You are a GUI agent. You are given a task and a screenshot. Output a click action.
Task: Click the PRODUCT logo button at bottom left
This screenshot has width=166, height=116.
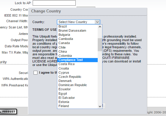tap(8, 112)
